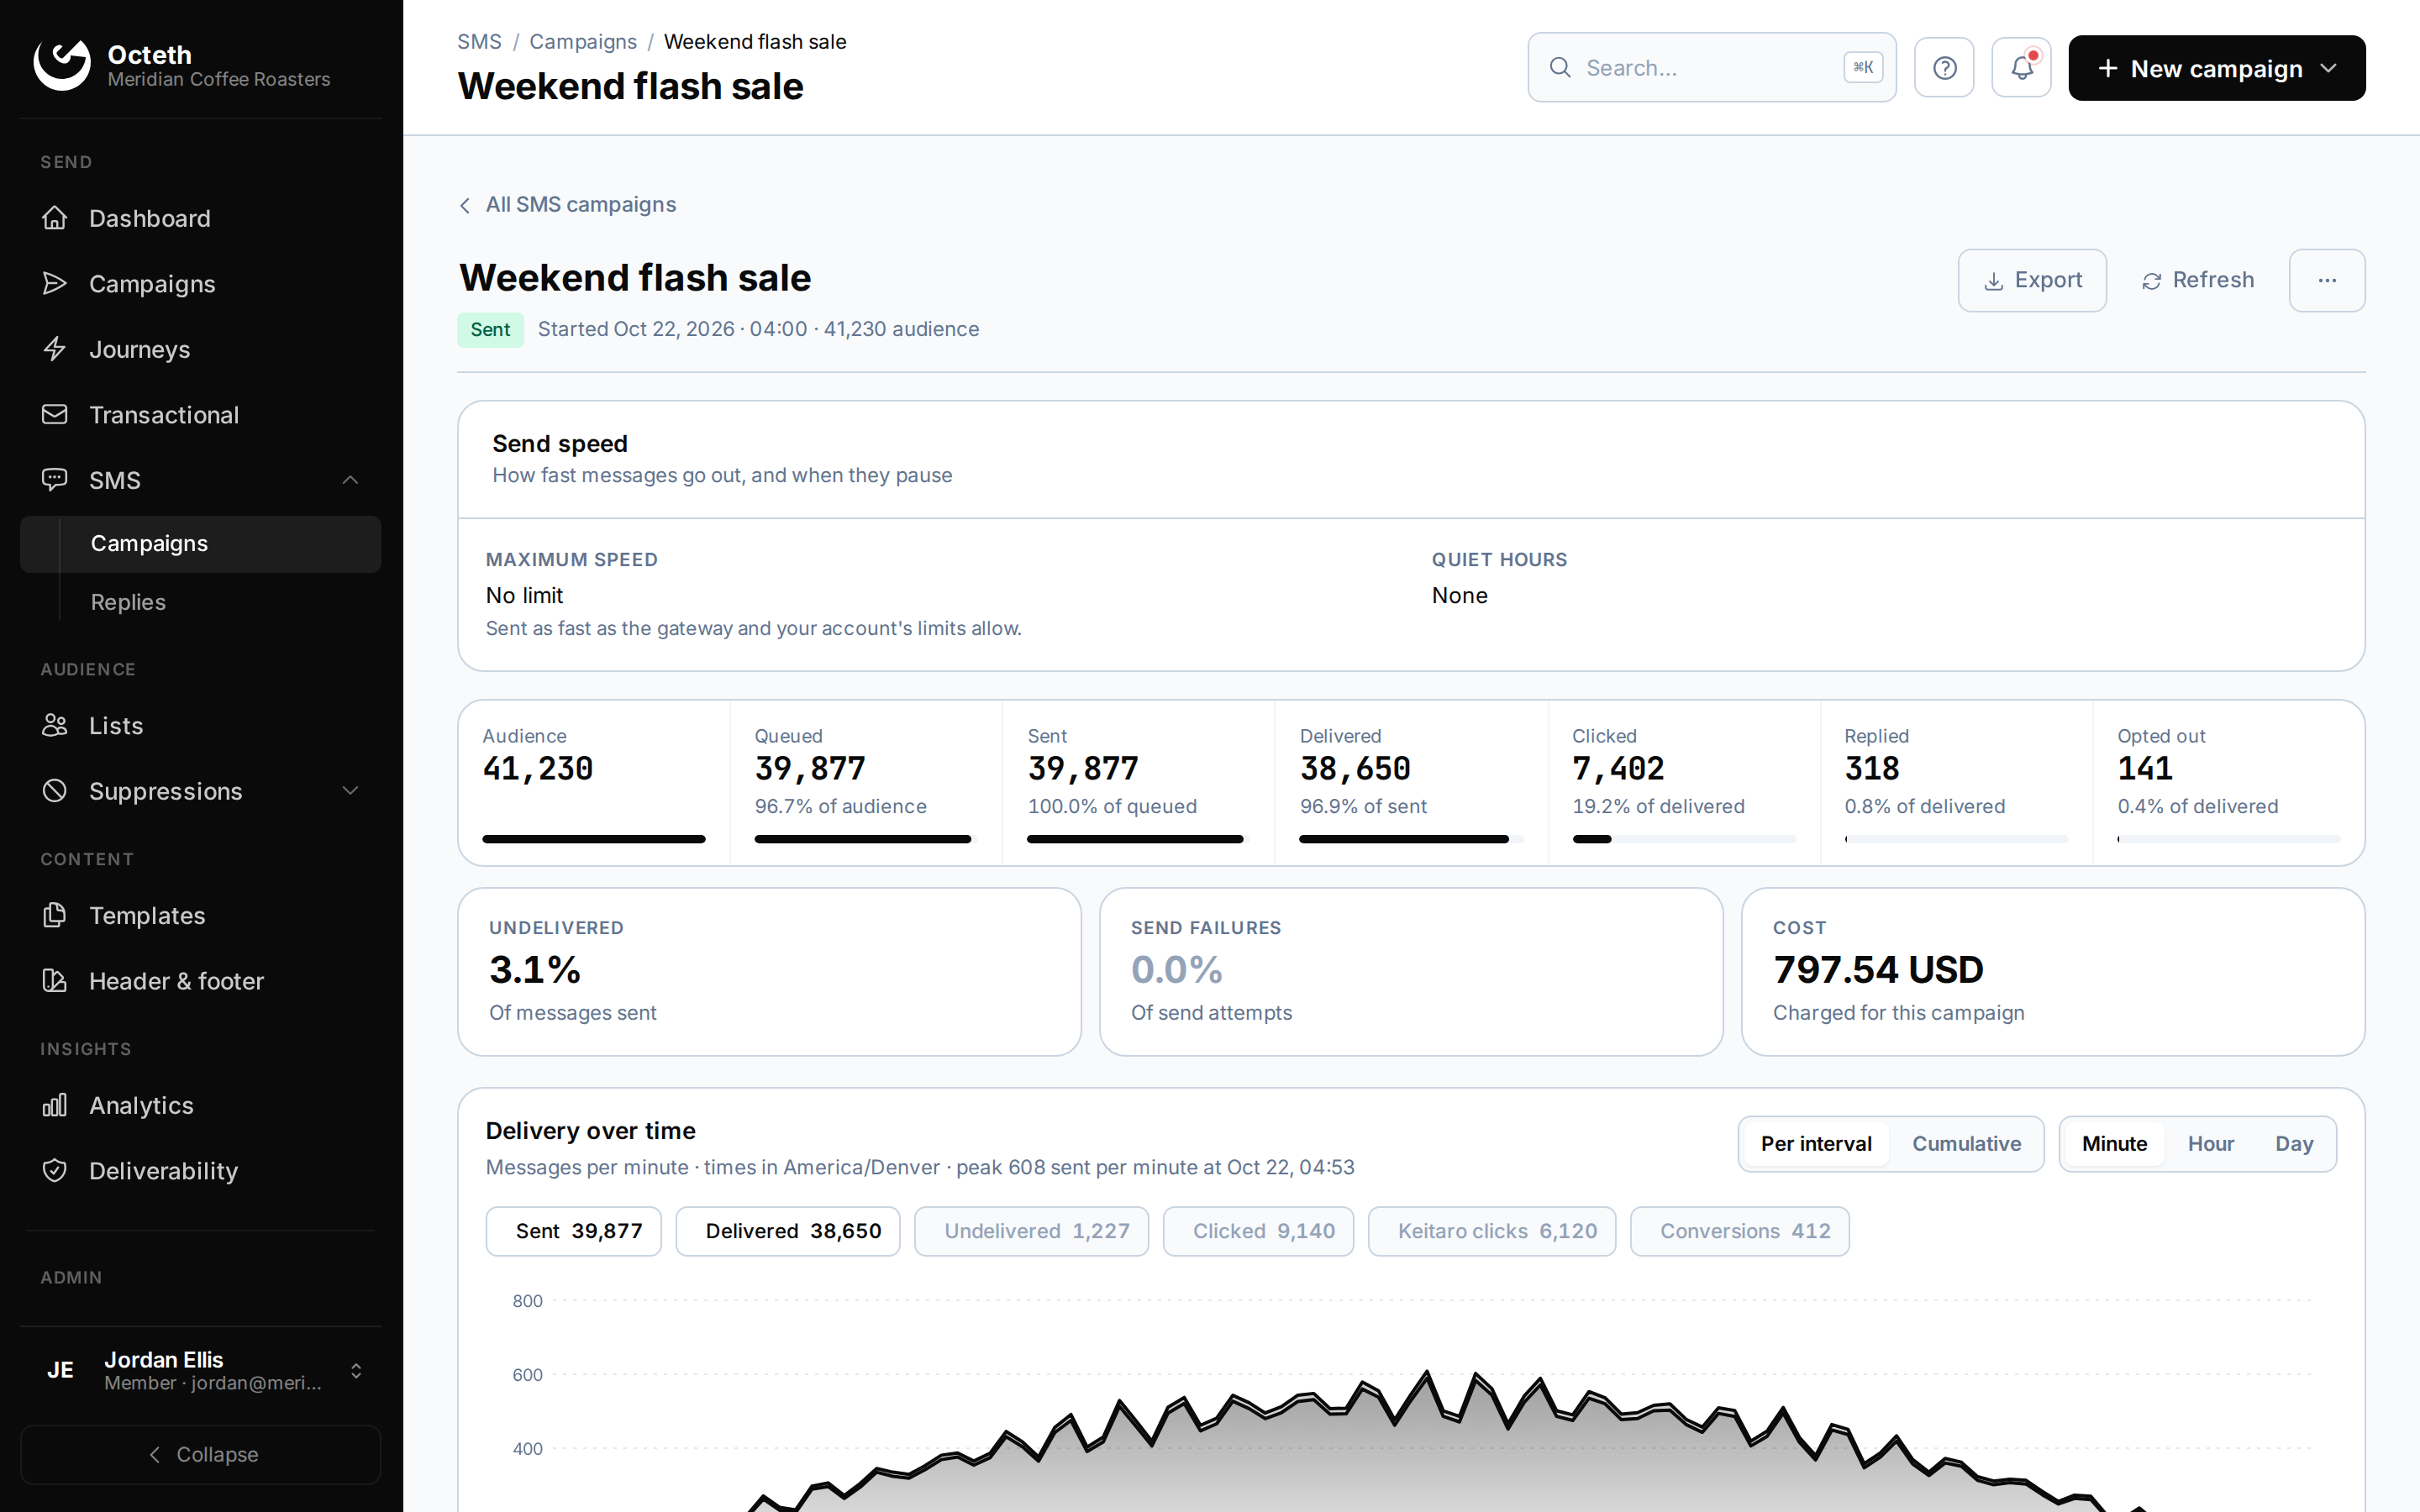The width and height of the screenshot is (2420, 1512).
Task: Click the Suppressions blocked-circle icon
Action: click(x=55, y=791)
